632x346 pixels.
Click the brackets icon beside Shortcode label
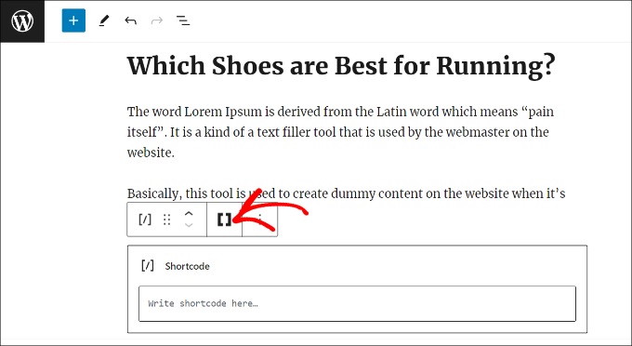148,266
